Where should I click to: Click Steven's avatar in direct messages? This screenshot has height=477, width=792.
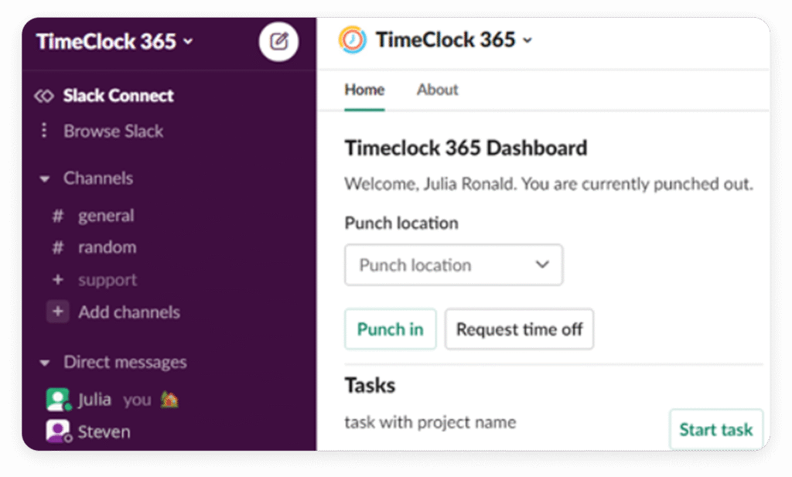tap(57, 431)
